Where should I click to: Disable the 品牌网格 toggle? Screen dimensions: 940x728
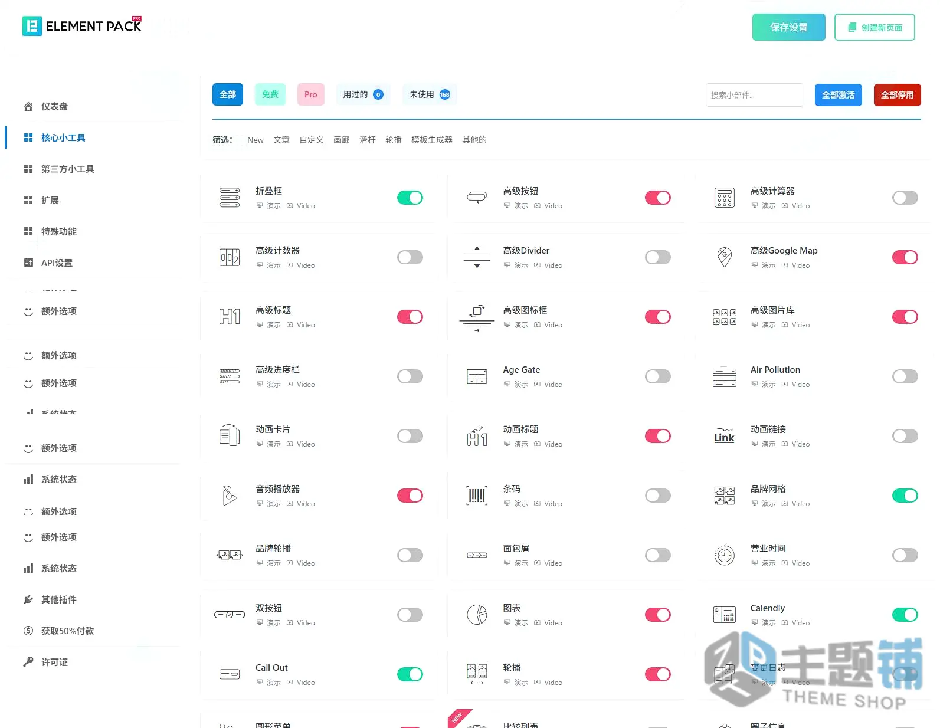coord(905,496)
